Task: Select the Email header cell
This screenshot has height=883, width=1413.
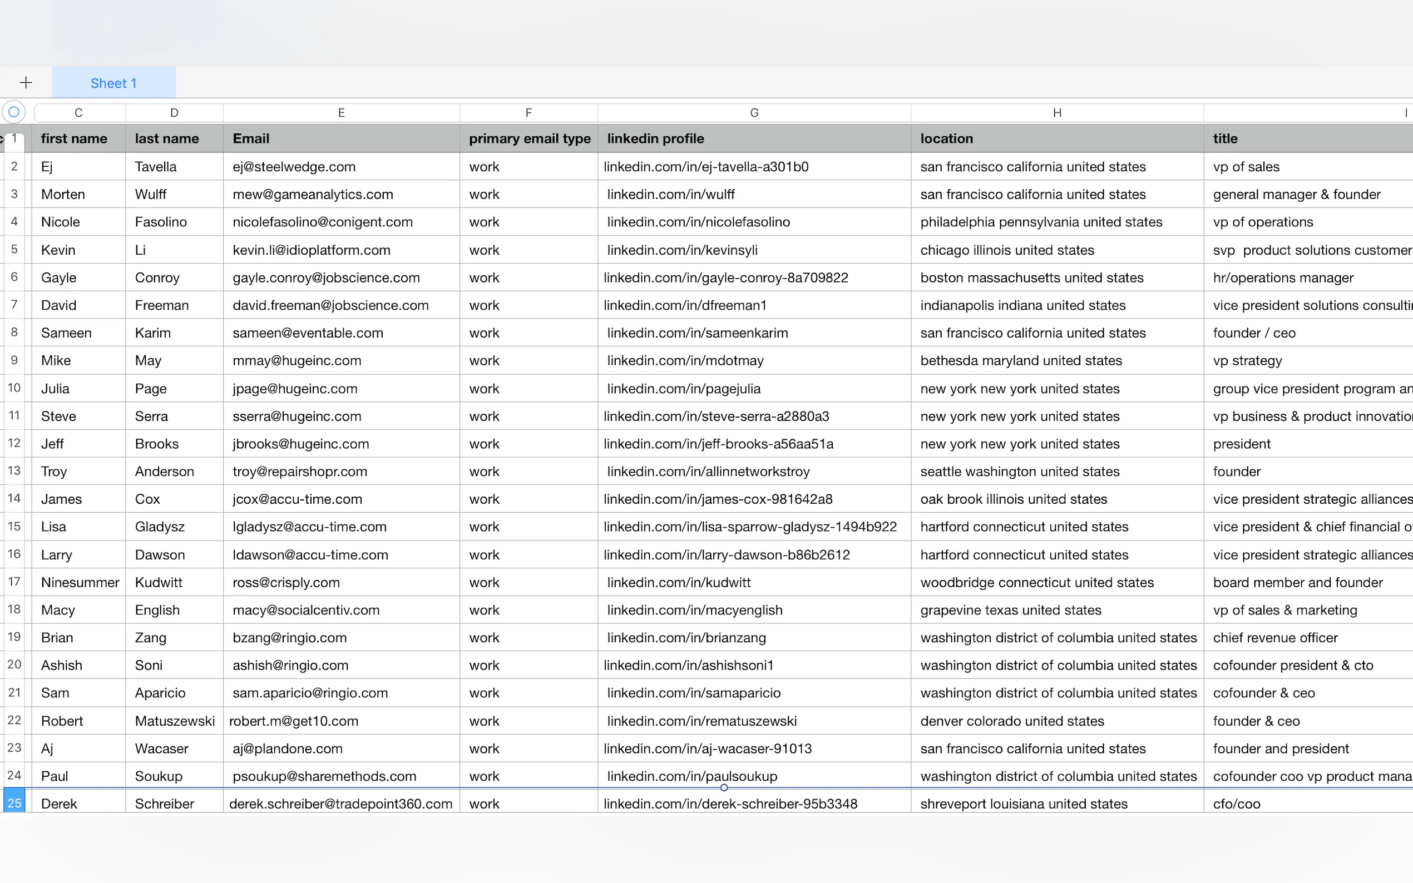Action: coord(341,138)
